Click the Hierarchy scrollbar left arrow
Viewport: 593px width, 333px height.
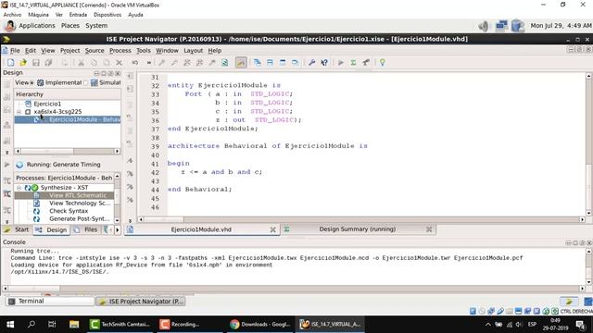[18, 151]
